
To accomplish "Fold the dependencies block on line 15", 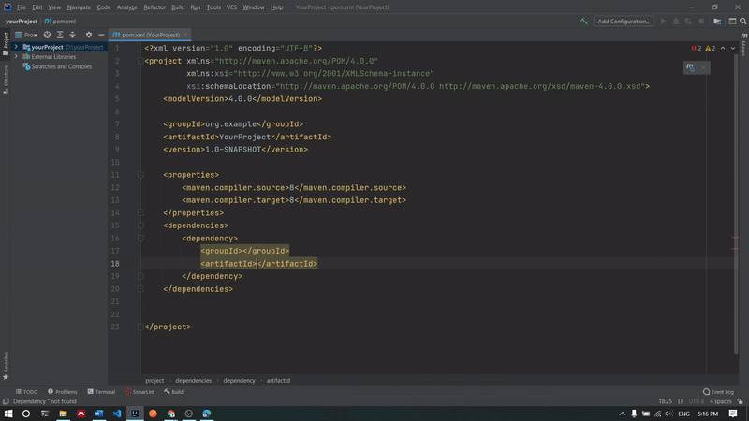I will point(140,225).
